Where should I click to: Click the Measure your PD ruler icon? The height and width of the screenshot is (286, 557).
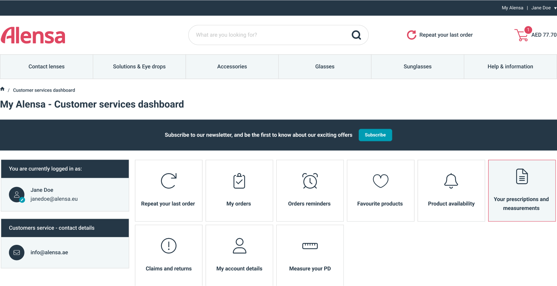point(310,246)
